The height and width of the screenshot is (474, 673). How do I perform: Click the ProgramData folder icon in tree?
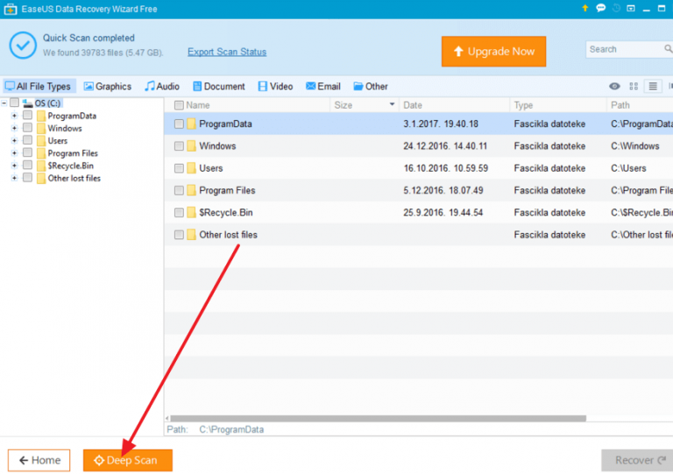(x=41, y=116)
